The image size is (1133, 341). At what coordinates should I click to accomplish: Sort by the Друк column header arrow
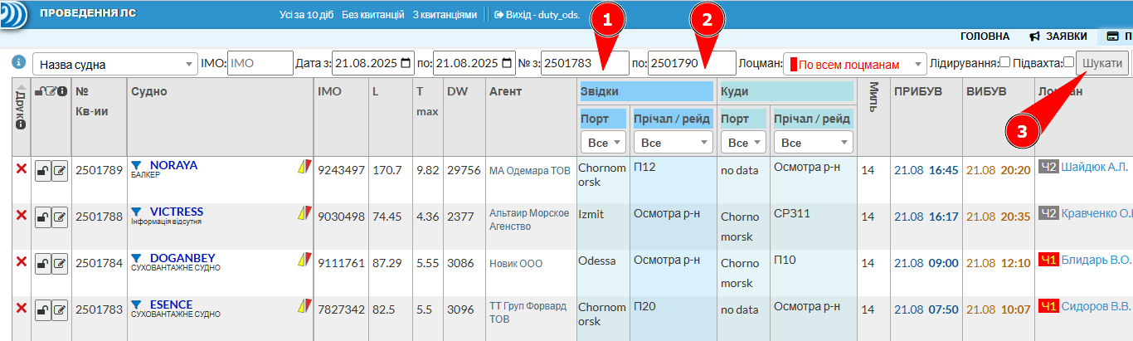(21, 85)
